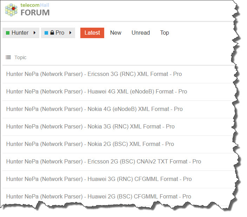Click the green Hunter category square

pyautogui.click(x=8, y=33)
